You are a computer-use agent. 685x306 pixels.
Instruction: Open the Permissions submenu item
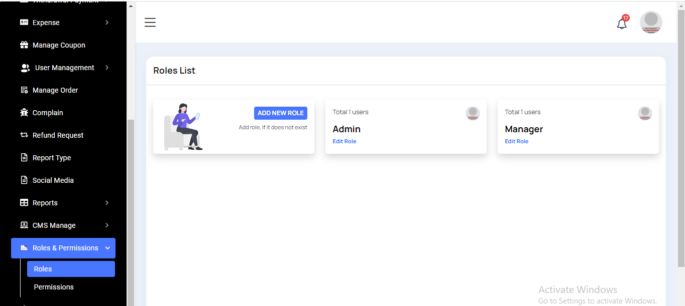pyautogui.click(x=54, y=287)
